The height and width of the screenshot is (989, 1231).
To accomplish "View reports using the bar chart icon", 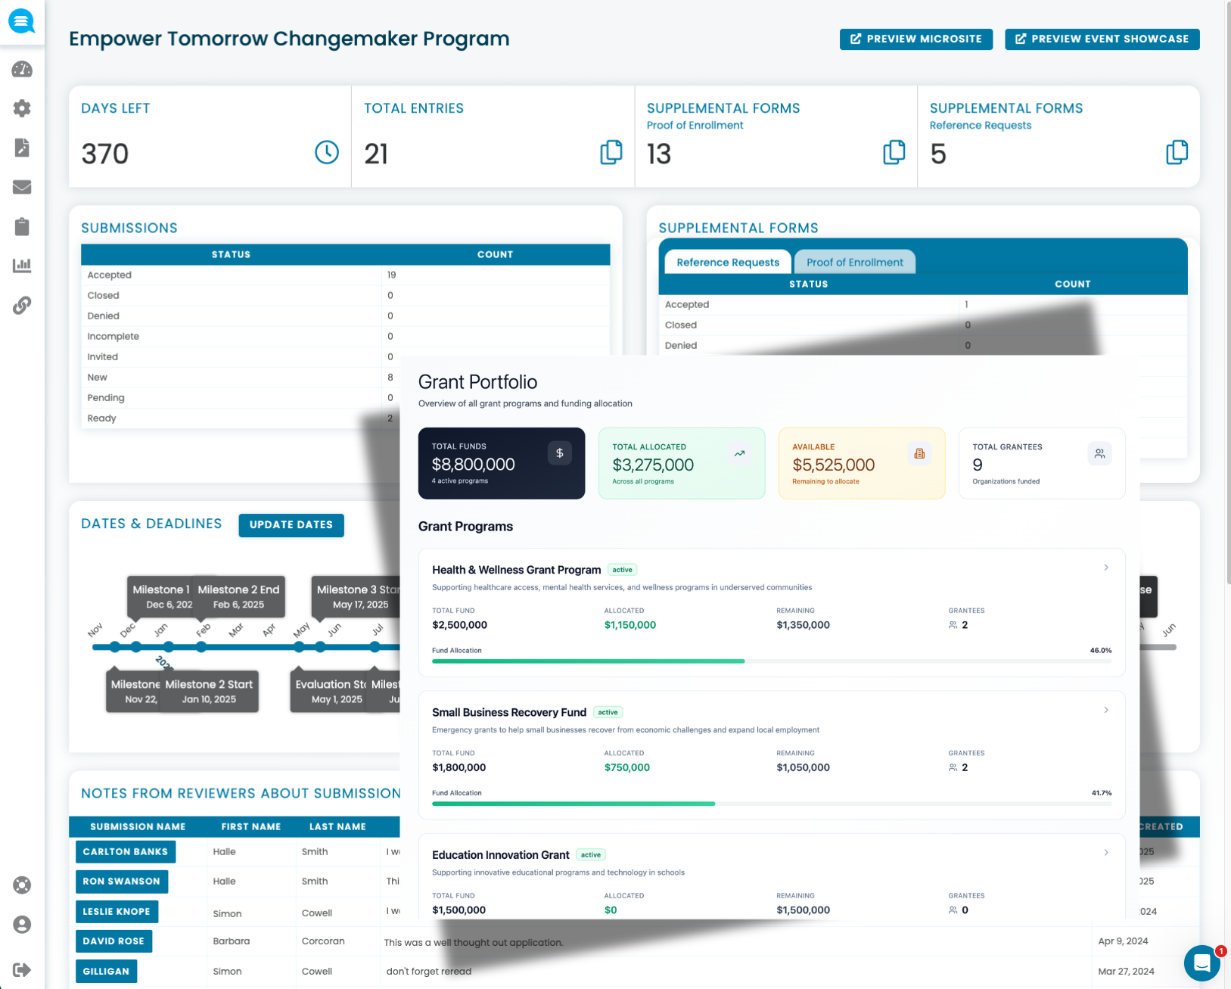I will 22,266.
